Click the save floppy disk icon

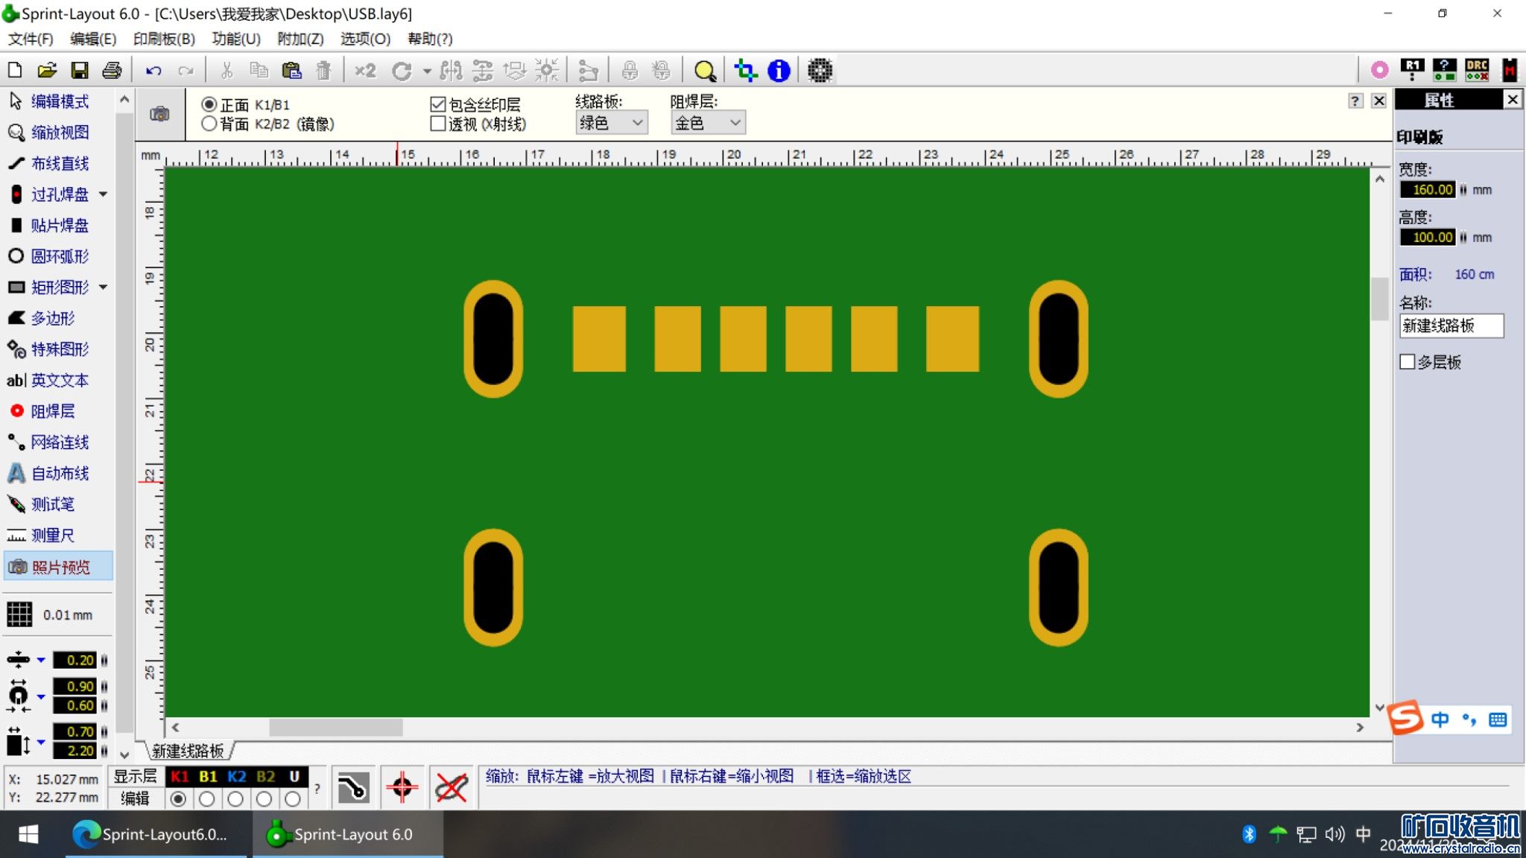[x=79, y=71]
